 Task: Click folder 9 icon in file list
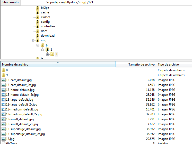[x=3, y=75]
